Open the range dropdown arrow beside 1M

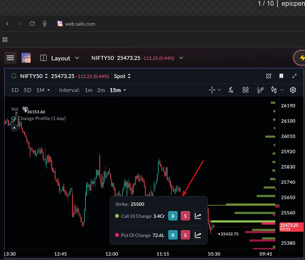point(48,90)
